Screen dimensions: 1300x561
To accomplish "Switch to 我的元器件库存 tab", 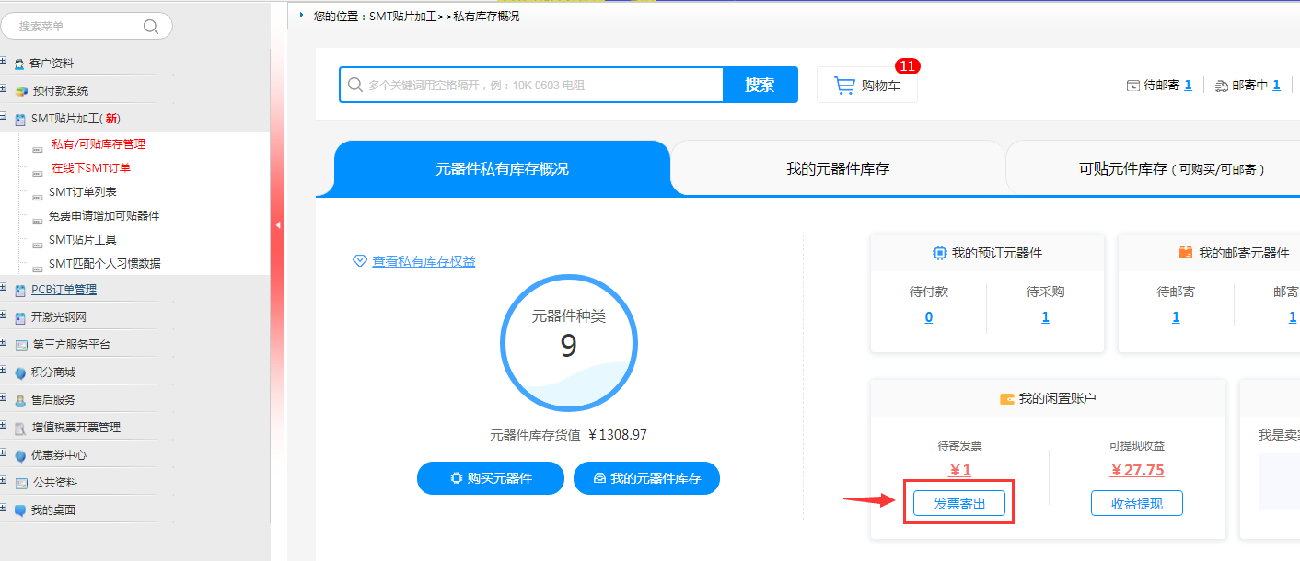I will point(837,169).
